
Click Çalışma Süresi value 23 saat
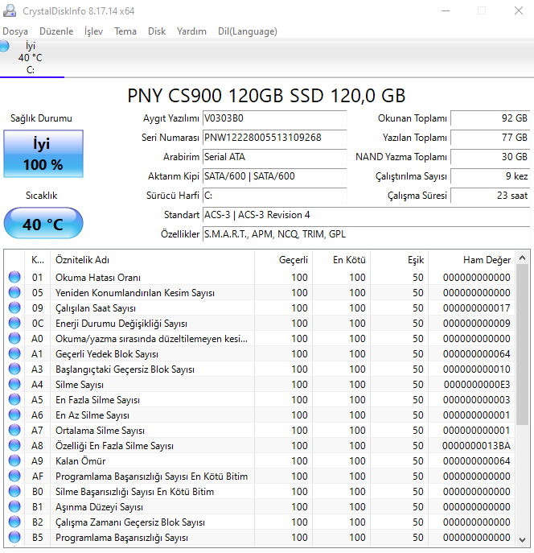coord(491,196)
